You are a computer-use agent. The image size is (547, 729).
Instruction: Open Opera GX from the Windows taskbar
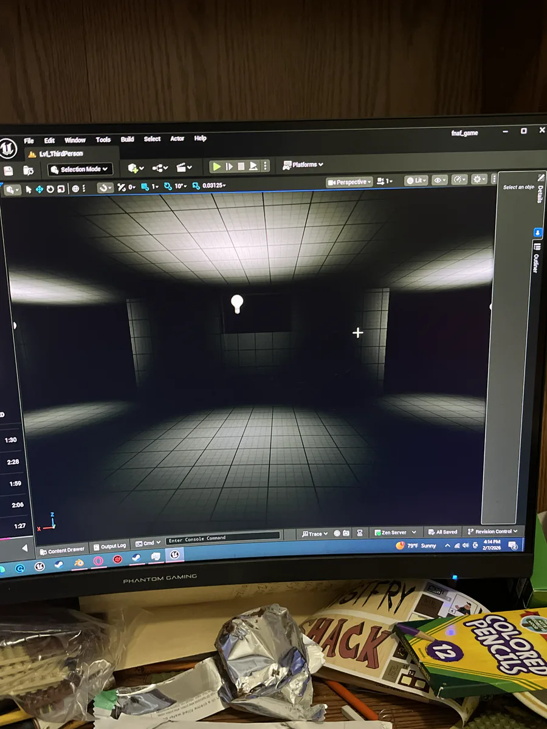98,561
